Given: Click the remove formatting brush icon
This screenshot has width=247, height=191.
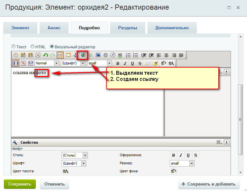Looking at the screenshot, I should click(x=155, y=63).
